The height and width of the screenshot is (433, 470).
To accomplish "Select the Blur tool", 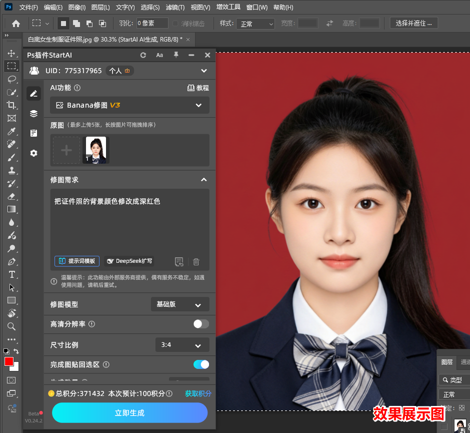I will [x=11, y=222].
